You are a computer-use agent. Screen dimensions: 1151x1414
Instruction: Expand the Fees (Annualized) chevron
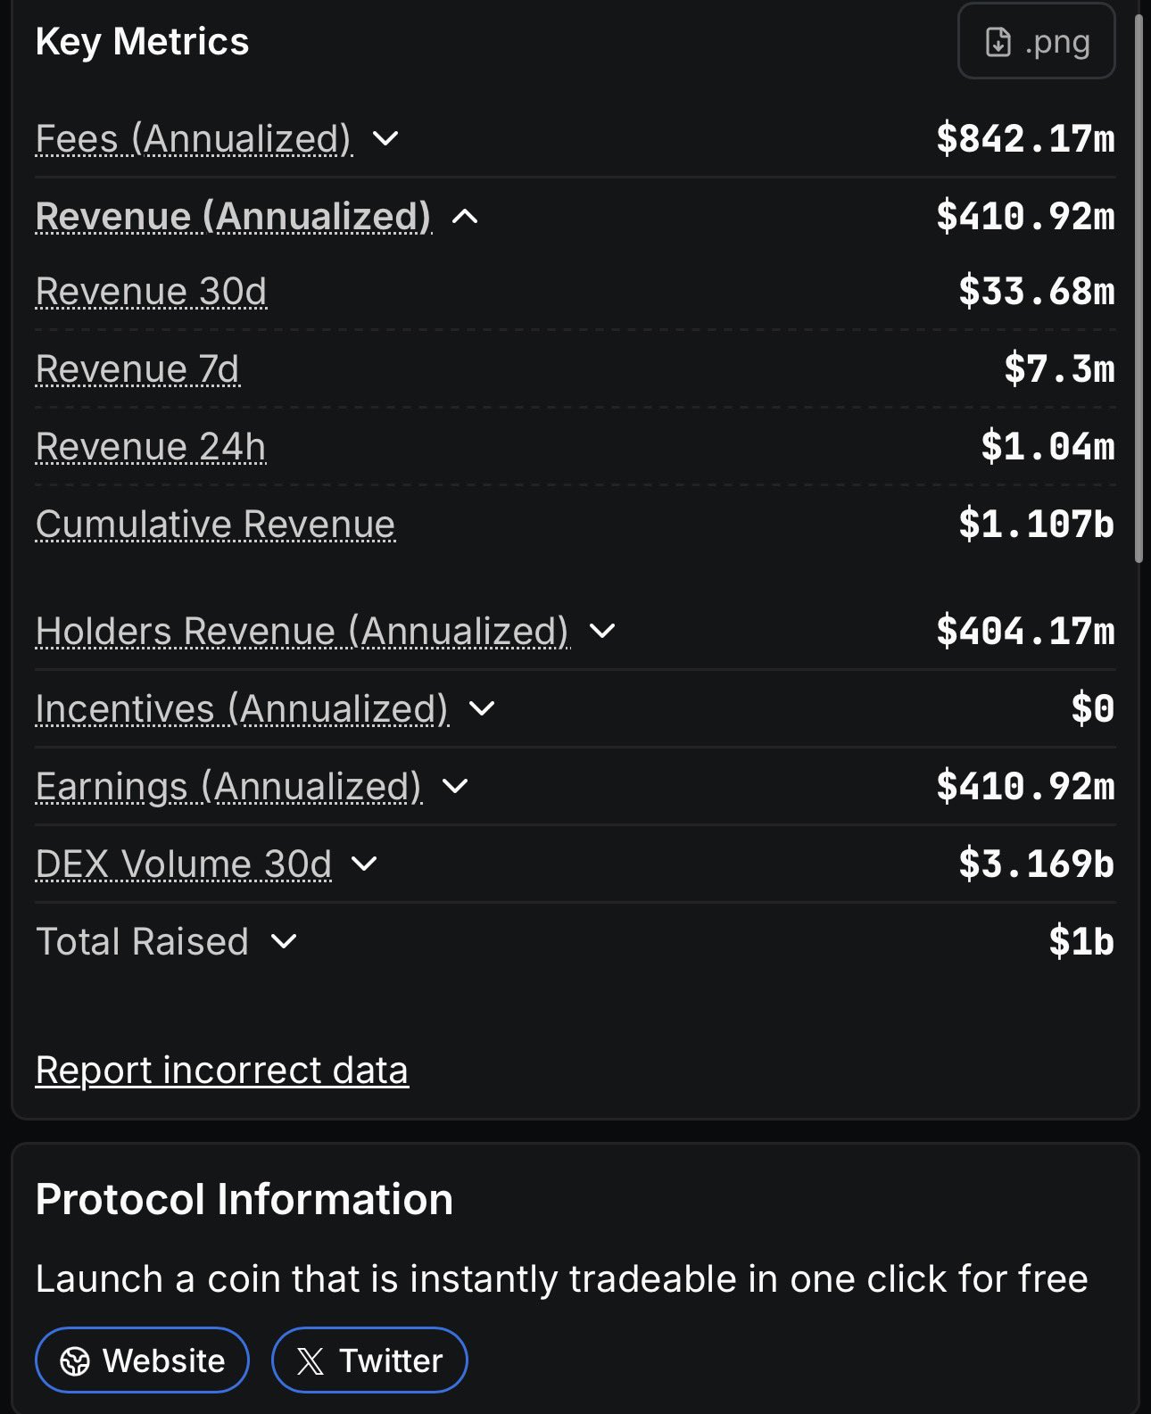(x=385, y=139)
